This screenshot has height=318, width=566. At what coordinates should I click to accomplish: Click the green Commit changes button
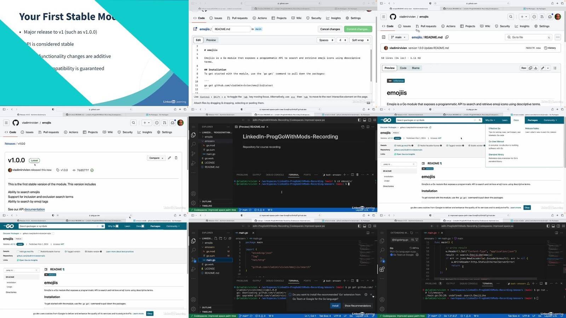(x=357, y=29)
